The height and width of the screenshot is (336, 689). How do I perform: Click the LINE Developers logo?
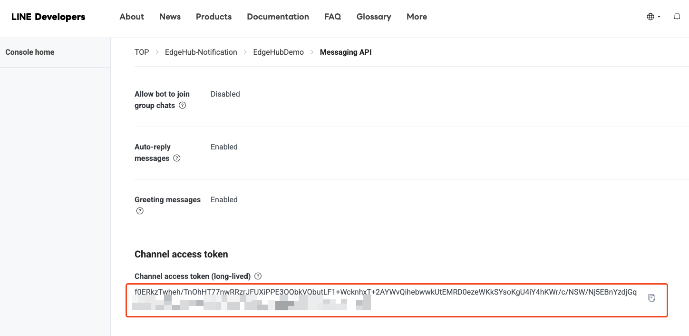48,16
